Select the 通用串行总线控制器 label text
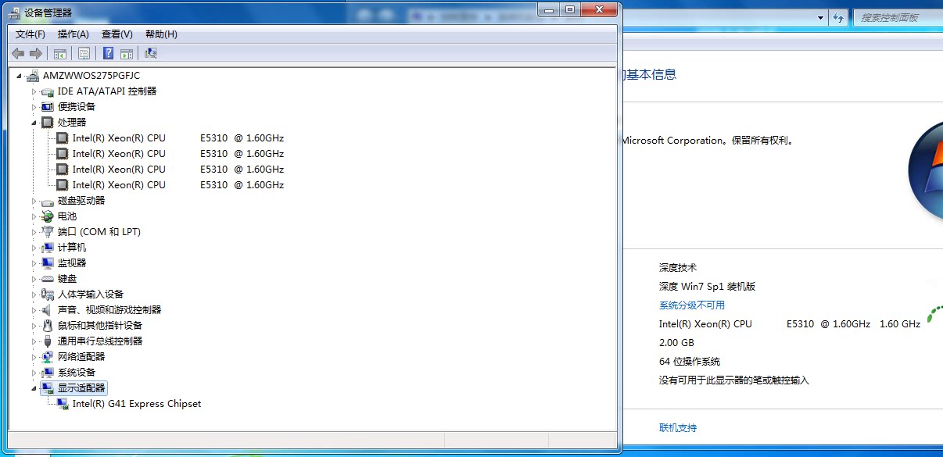This screenshot has height=457, width=943. [100, 341]
